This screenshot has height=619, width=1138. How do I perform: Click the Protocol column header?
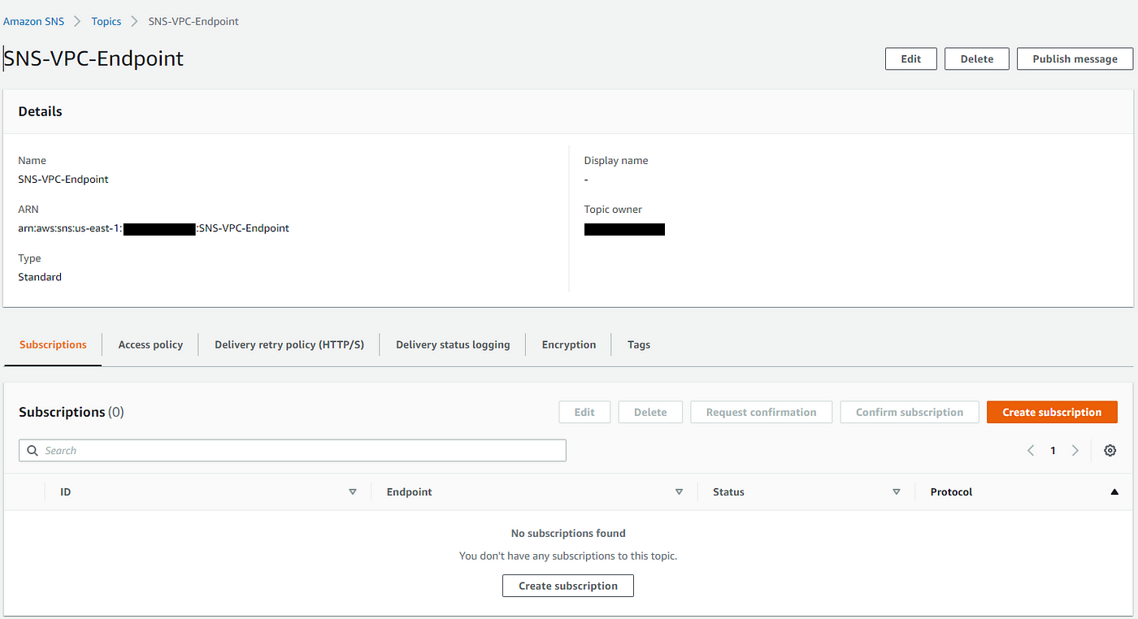pyautogui.click(x=951, y=491)
